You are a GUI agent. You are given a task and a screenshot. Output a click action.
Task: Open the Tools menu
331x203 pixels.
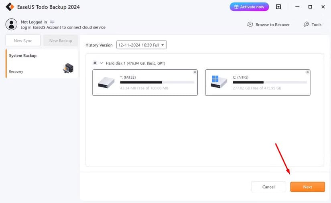[x=313, y=24]
